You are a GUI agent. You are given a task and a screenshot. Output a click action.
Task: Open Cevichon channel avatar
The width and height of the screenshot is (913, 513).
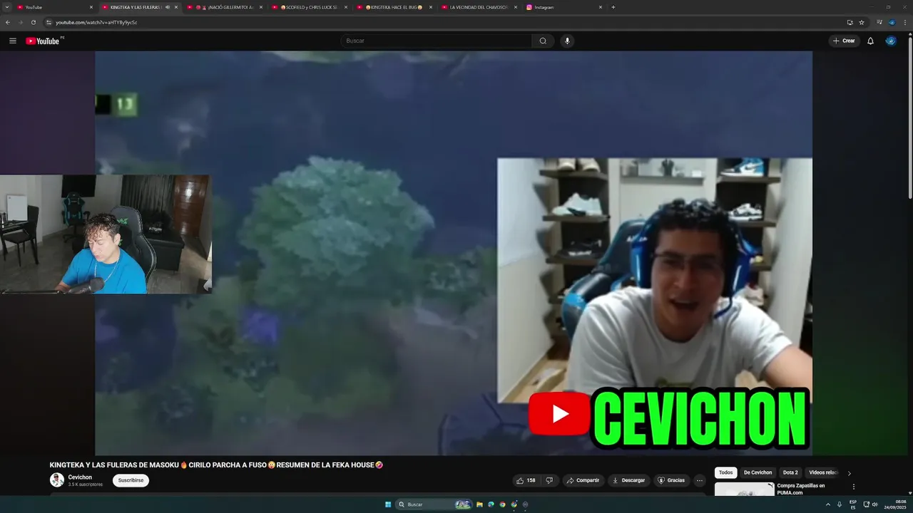pyautogui.click(x=57, y=480)
